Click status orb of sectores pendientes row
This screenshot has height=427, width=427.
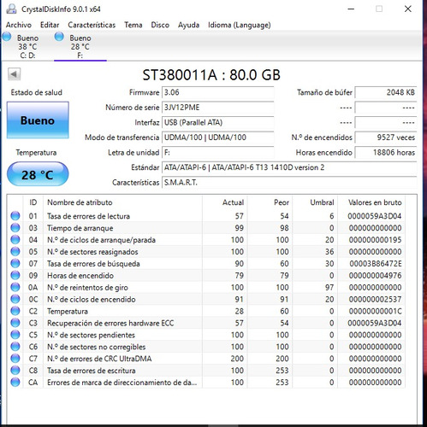15,335
